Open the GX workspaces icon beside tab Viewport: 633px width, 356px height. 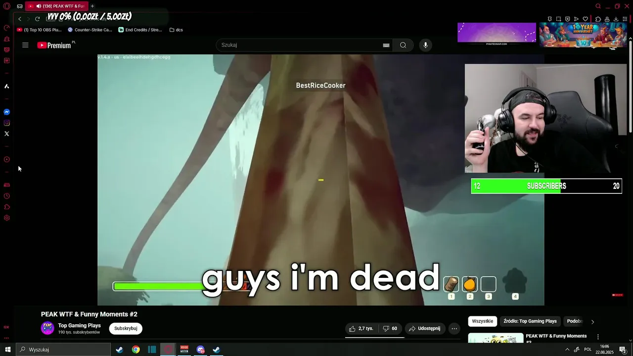point(20,6)
